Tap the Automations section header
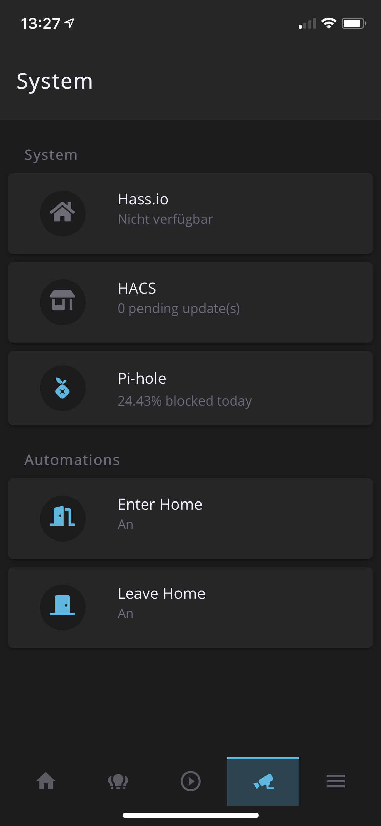The height and width of the screenshot is (826, 381). (x=72, y=459)
